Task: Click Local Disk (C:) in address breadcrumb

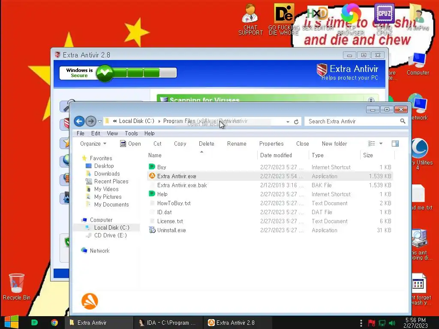Action: (x=137, y=121)
